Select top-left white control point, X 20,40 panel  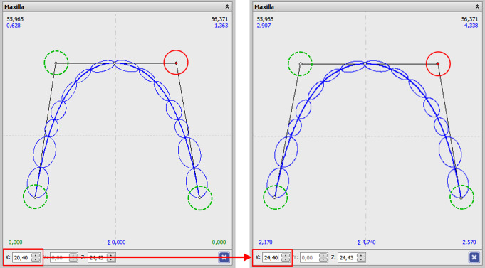pyautogui.click(x=56, y=63)
